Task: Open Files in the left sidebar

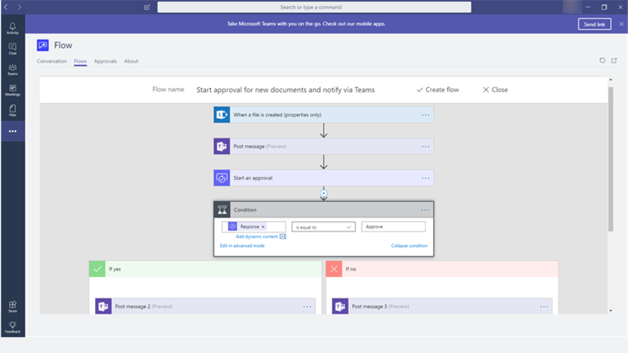Action: click(x=13, y=110)
